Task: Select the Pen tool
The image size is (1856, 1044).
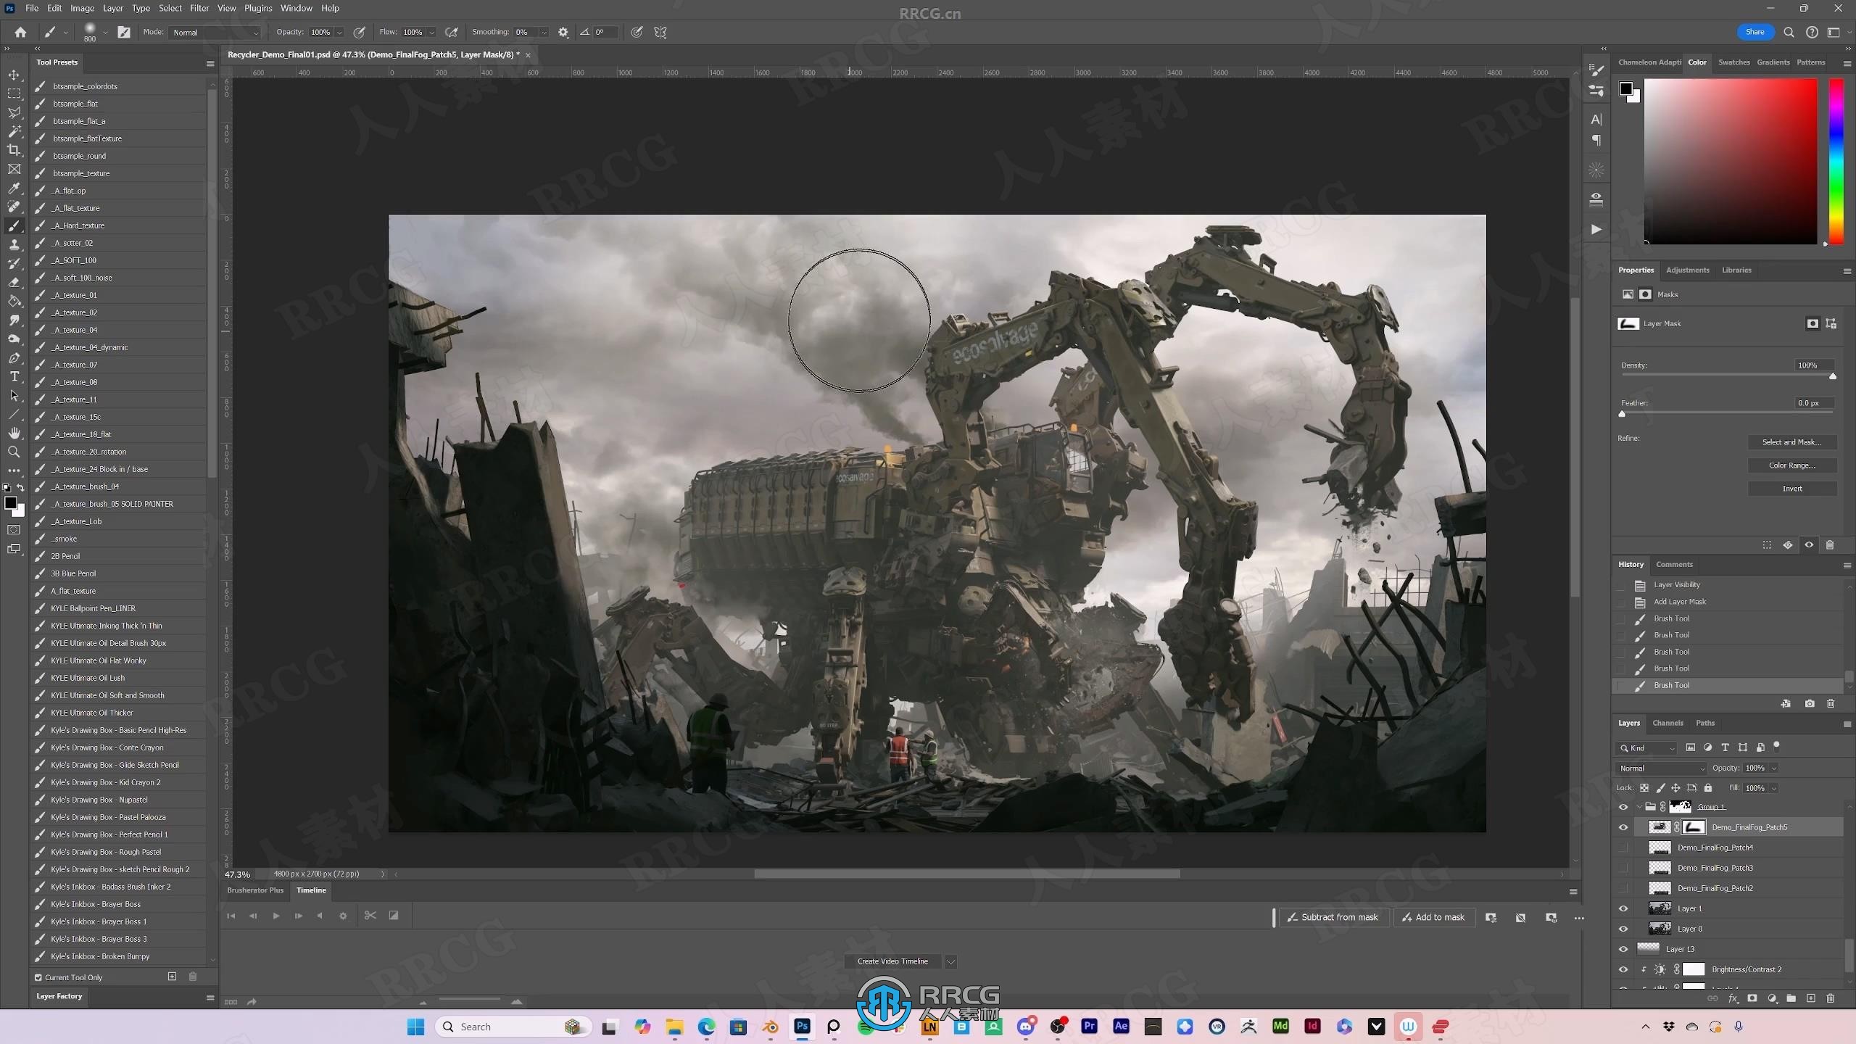Action: [x=14, y=357]
